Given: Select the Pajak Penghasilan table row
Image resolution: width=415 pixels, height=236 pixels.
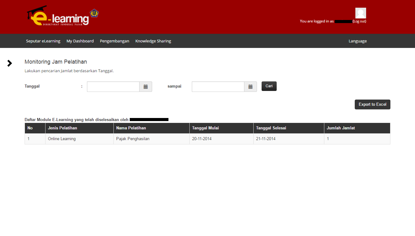Looking at the screenshot, I should [x=133, y=139].
